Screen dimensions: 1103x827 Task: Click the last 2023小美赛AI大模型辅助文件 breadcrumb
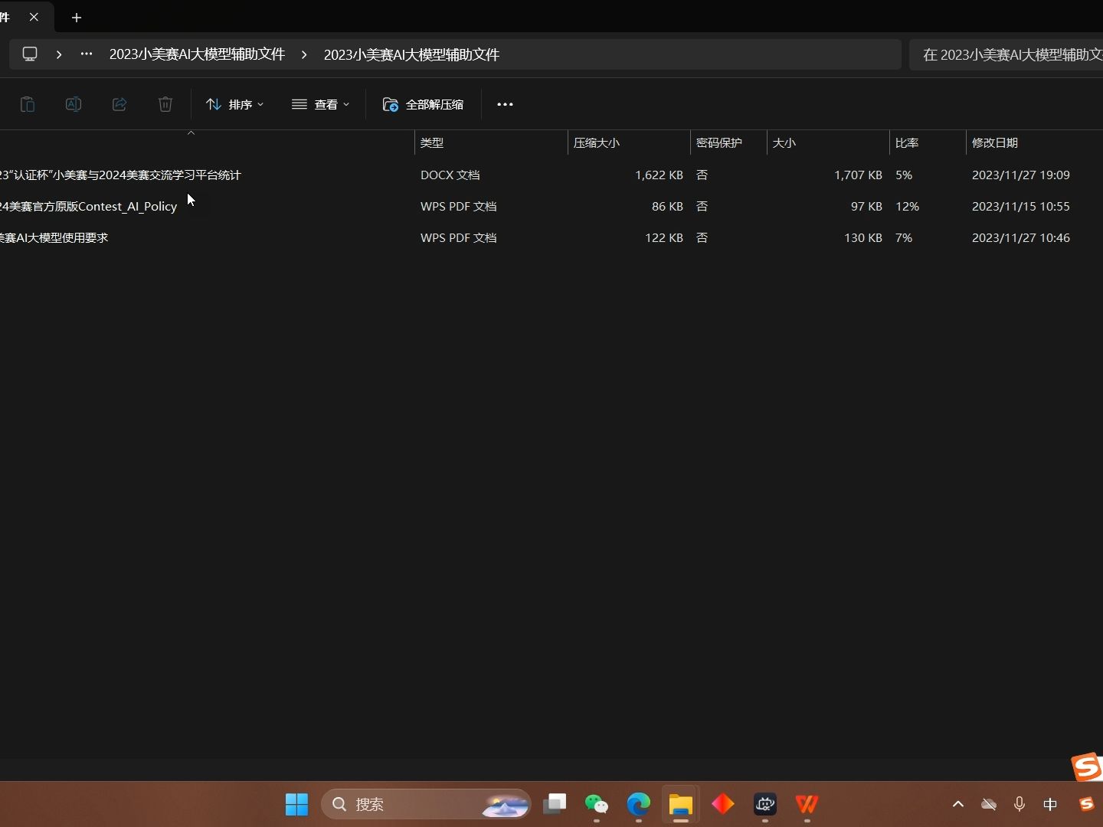tap(411, 54)
